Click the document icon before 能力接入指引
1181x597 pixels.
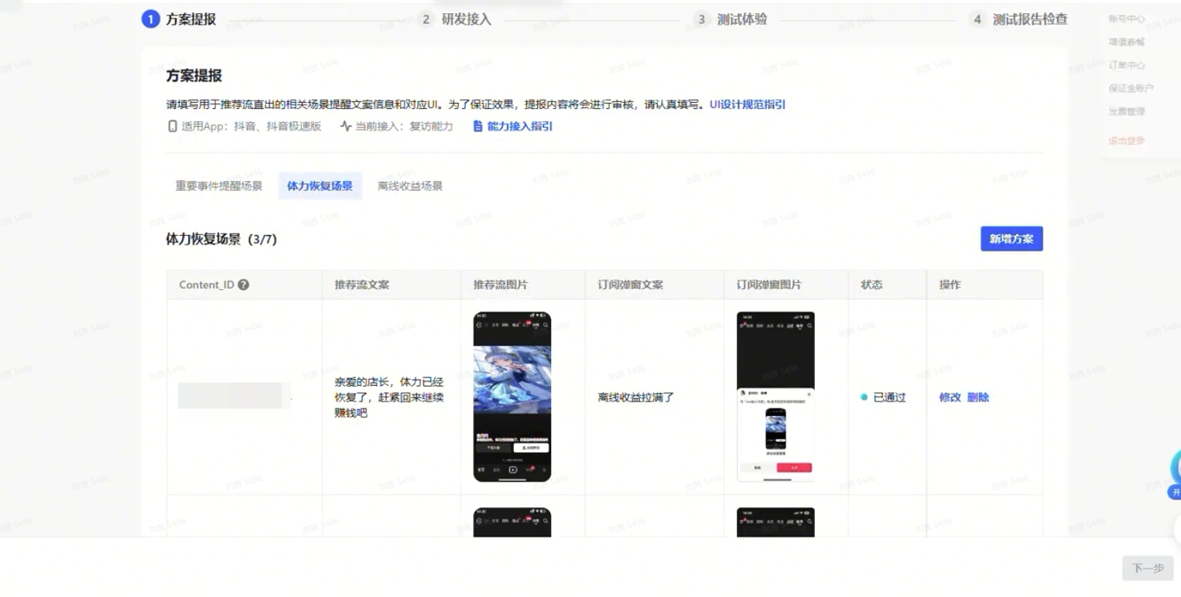tap(478, 126)
